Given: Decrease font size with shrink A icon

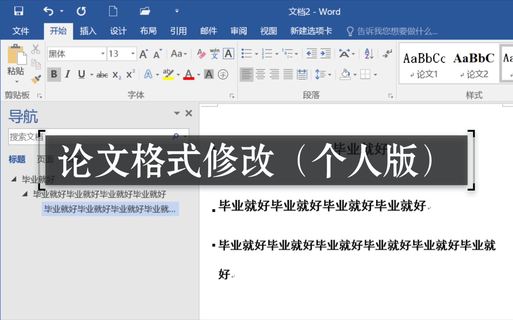Looking at the screenshot, I should coord(158,54).
